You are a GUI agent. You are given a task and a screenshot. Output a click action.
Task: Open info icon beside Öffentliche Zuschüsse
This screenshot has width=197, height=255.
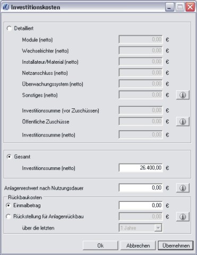coord(183,122)
